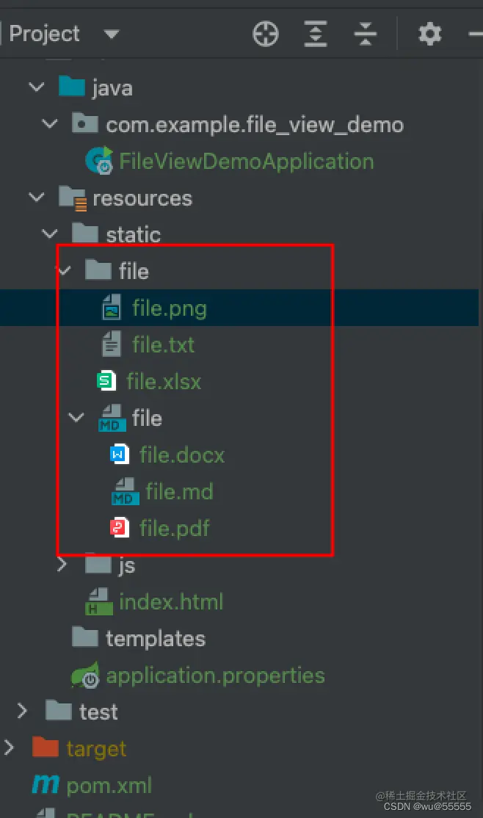Open file.docx
Viewport: 483px width, 818px height.
(182, 455)
